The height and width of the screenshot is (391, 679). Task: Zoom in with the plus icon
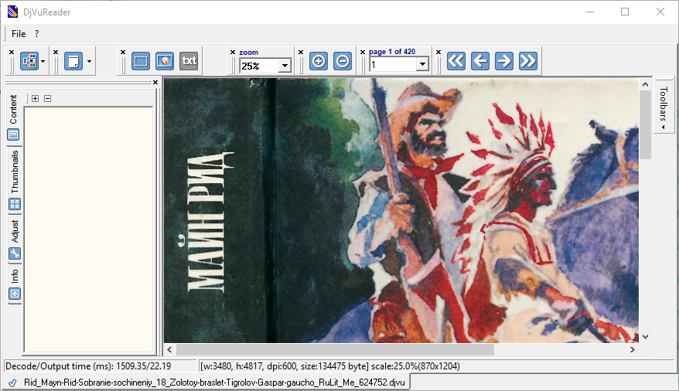pyautogui.click(x=319, y=61)
